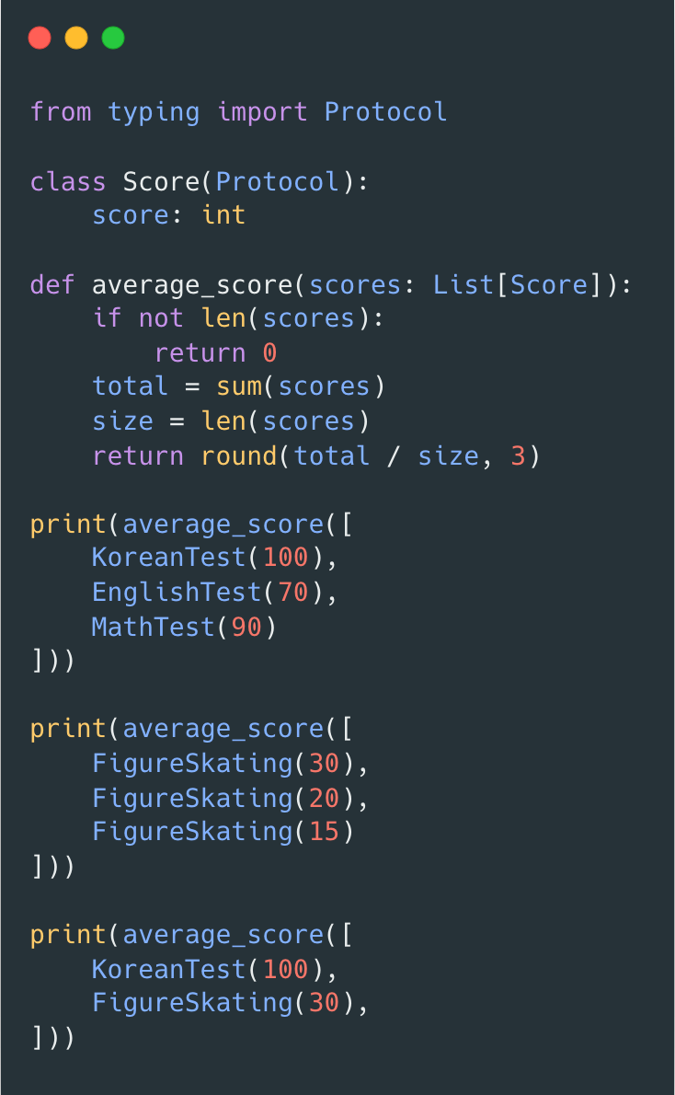Click List in the scores parameter type

tap(463, 285)
